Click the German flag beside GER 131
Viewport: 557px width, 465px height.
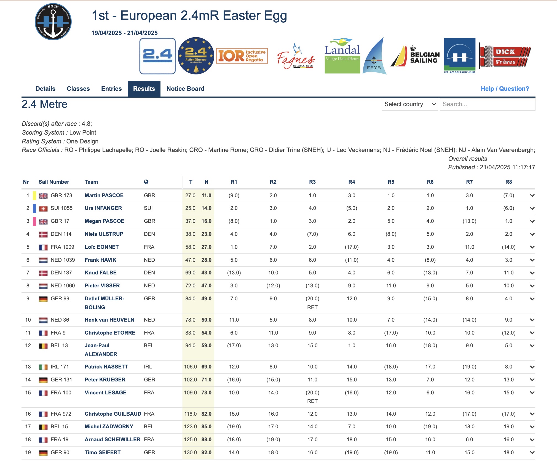pyautogui.click(x=43, y=380)
